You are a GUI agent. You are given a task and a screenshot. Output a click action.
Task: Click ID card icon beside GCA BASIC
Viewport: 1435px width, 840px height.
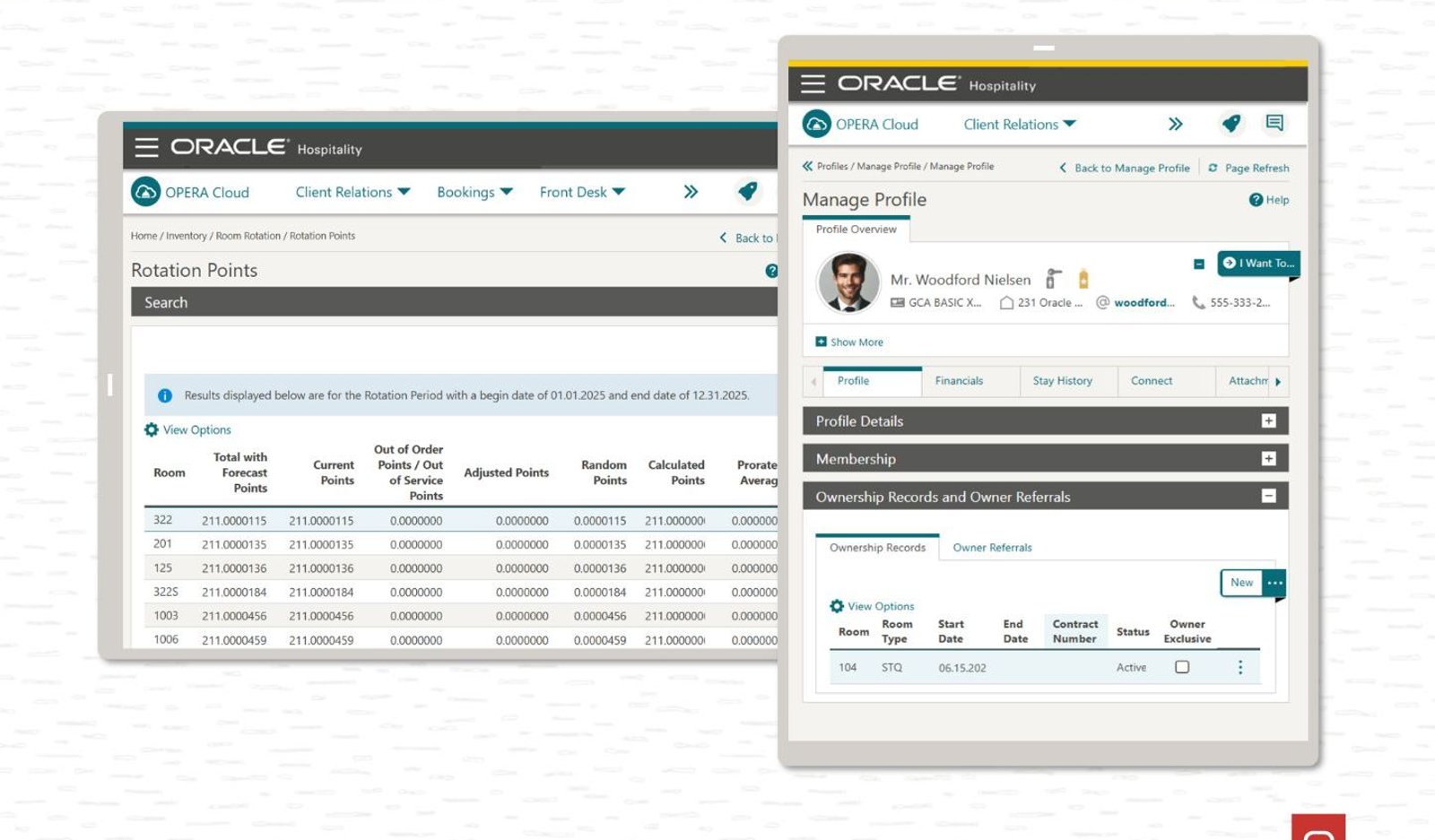coord(897,303)
